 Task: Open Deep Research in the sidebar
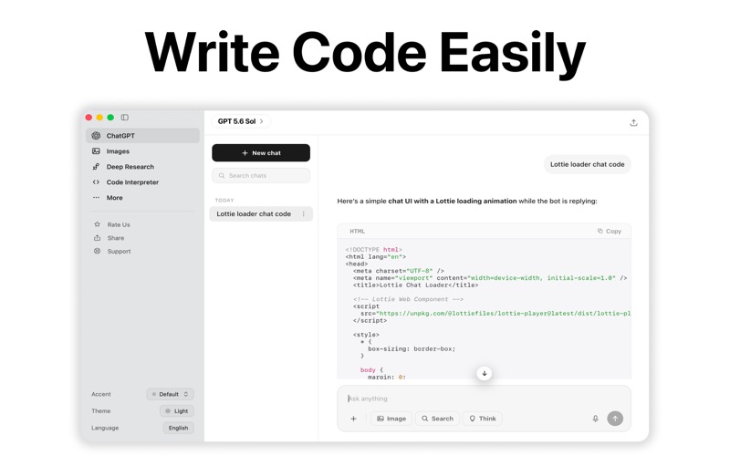142,167
